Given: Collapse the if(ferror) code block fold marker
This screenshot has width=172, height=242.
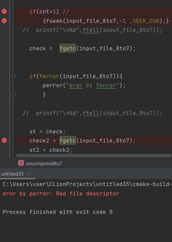Looking at the screenshot, I should coord(14,76).
